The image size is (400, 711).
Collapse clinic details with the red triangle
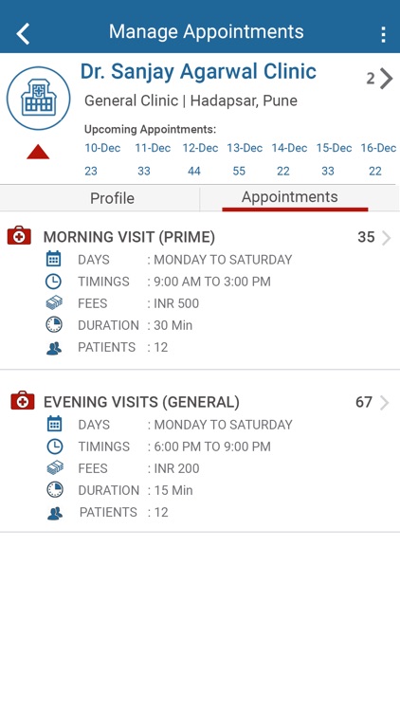point(38,152)
